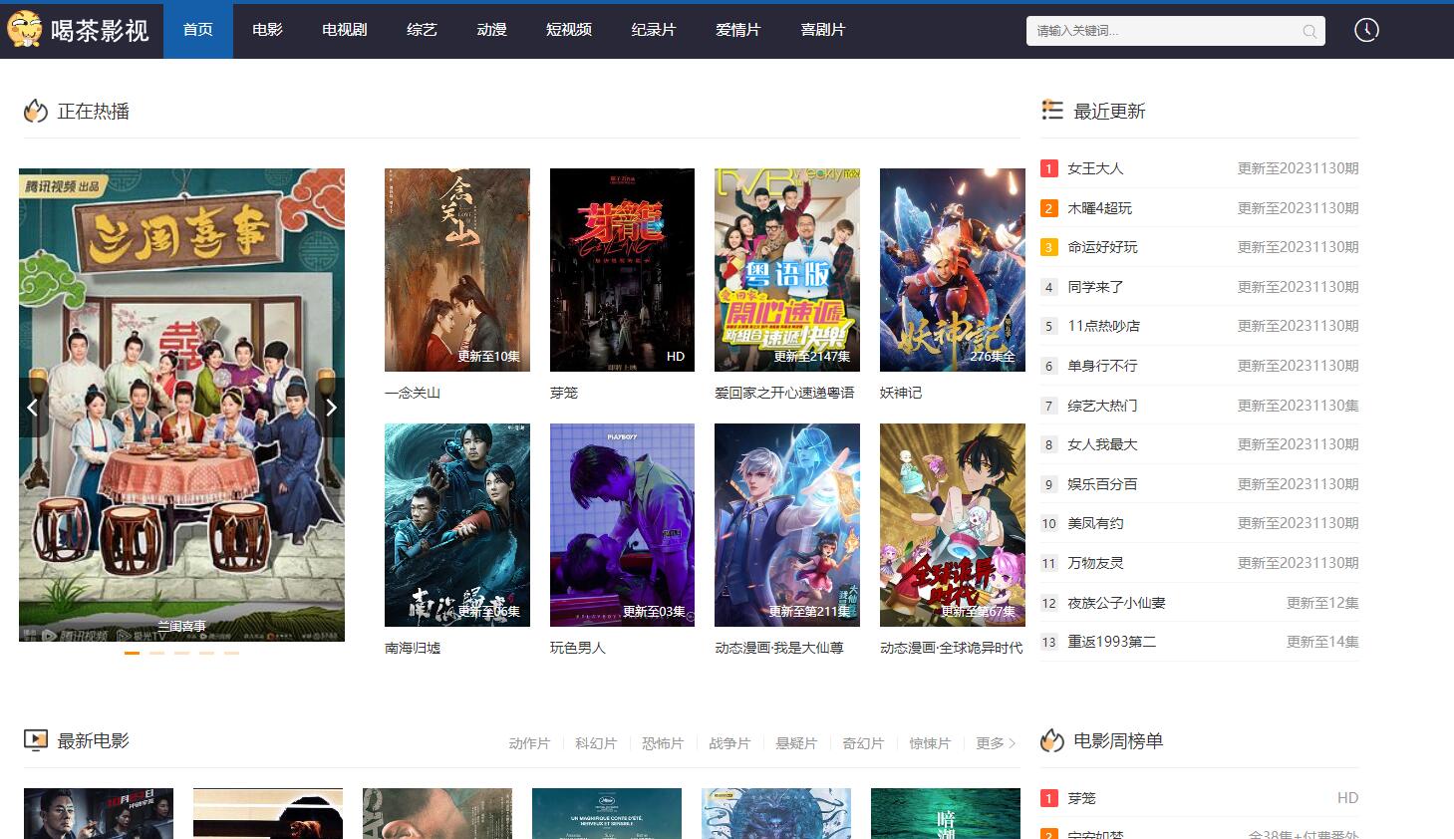The image size is (1454, 839).
Task: Open the 兰闺喜事 carousel poster
Action: [x=181, y=405]
